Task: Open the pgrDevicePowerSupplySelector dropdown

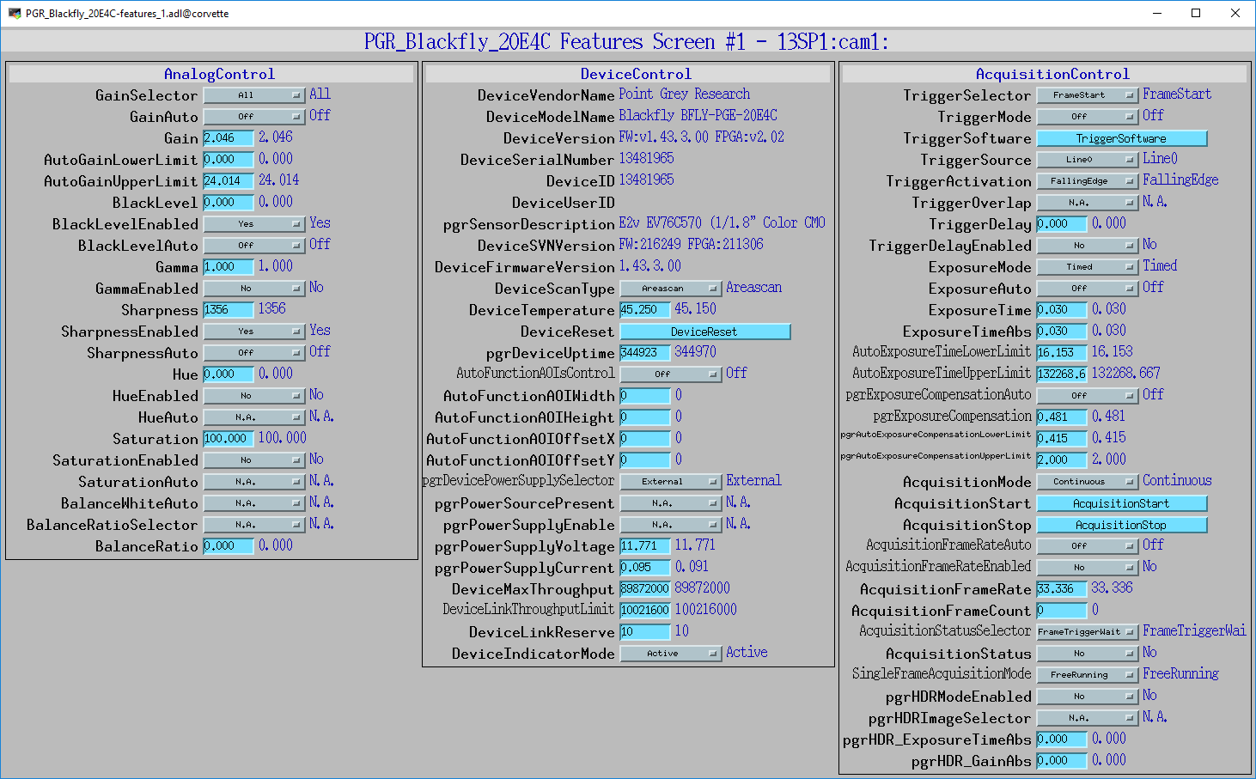Action: point(671,482)
